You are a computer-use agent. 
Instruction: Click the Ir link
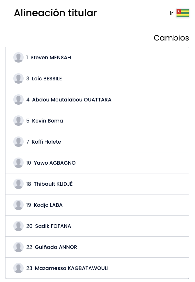[x=171, y=13]
